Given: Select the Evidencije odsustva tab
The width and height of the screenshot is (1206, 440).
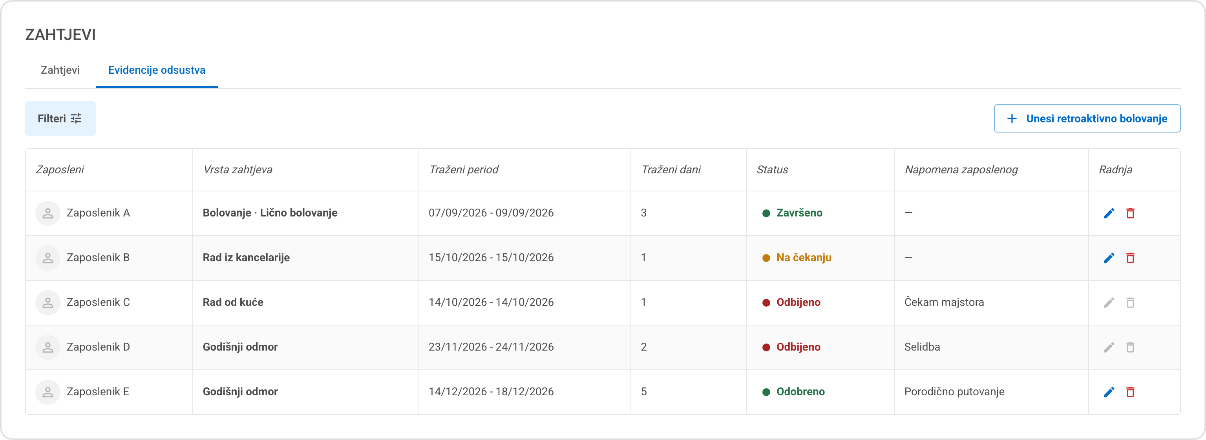Looking at the screenshot, I should pos(157,70).
